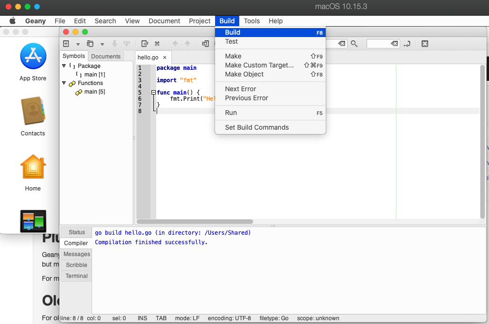The width and height of the screenshot is (489, 324).
Task: Click the Functions category icon
Action: click(x=72, y=83)
